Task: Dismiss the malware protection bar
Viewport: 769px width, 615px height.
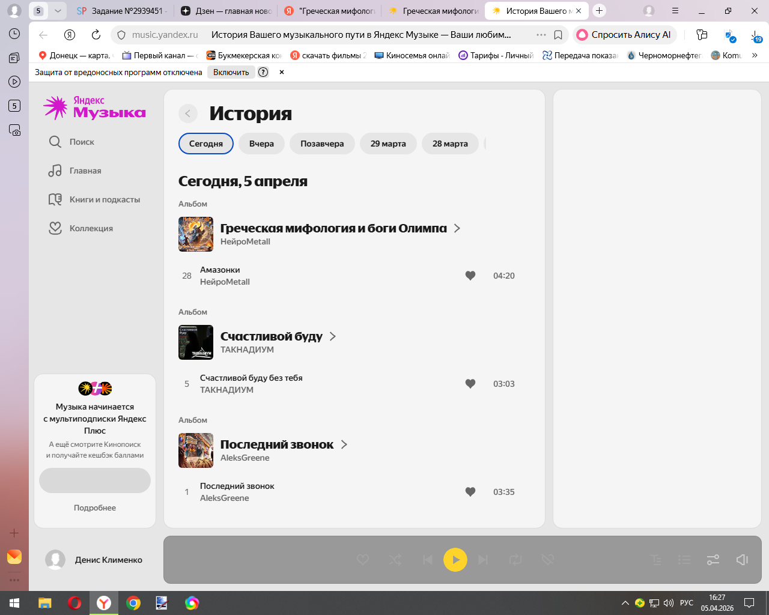Action: (x=281, y=72)
